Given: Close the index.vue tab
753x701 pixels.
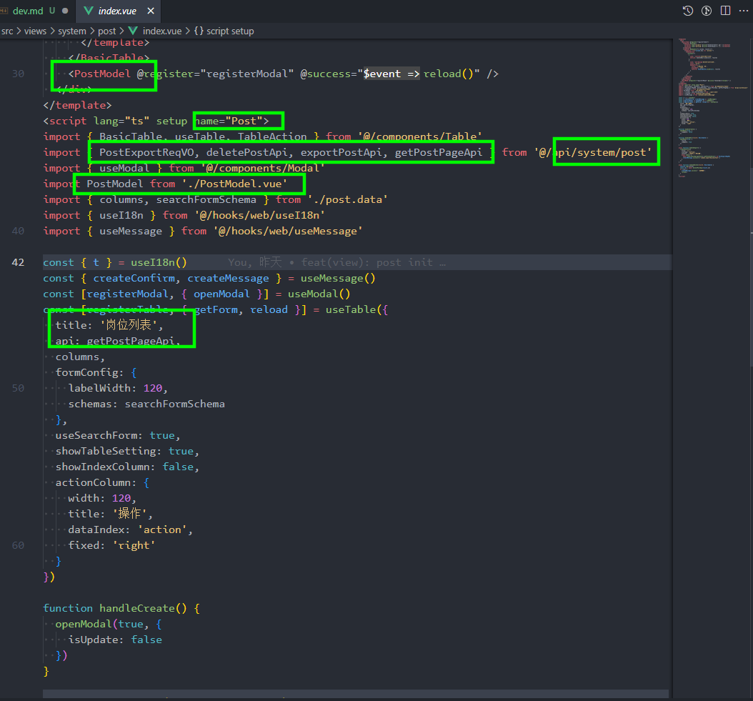Looking at the screenshot, I should tap(150, 11).
